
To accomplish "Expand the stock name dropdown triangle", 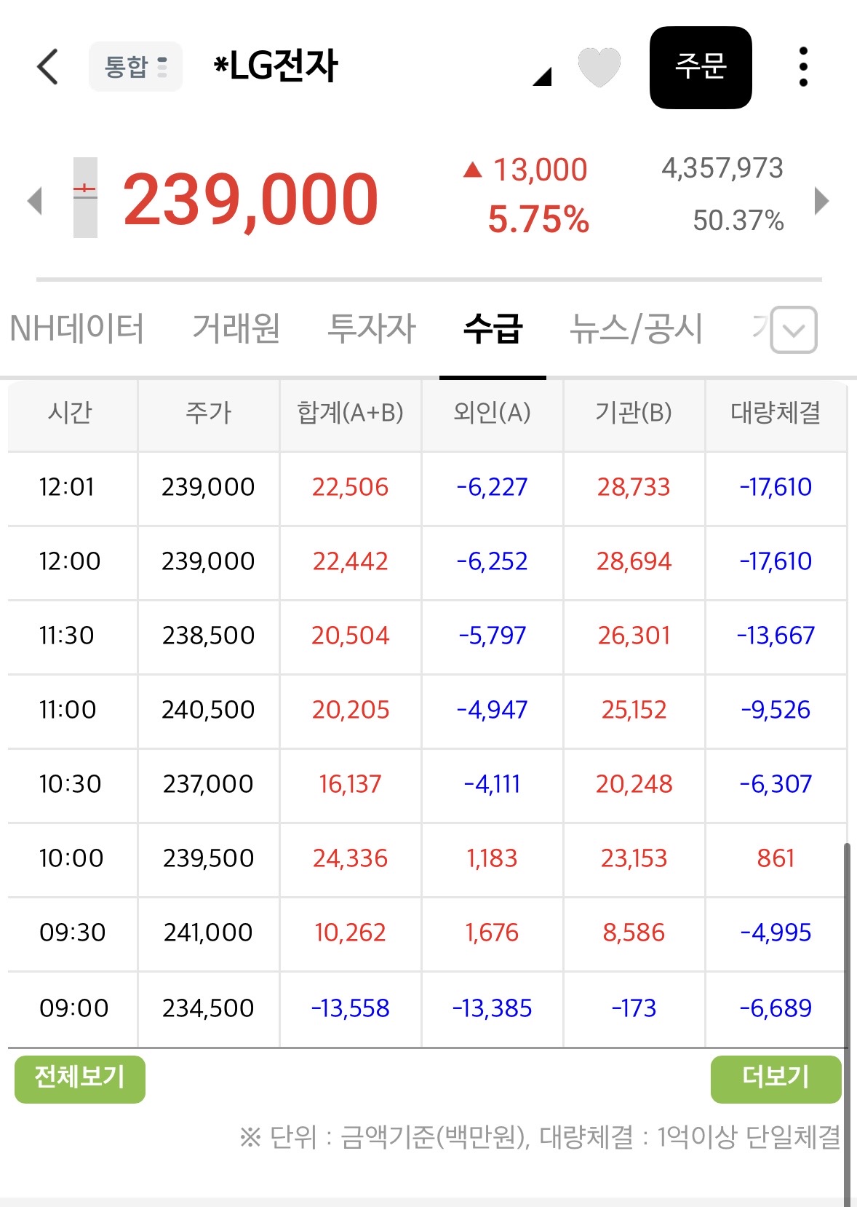I will coord(542,76).
